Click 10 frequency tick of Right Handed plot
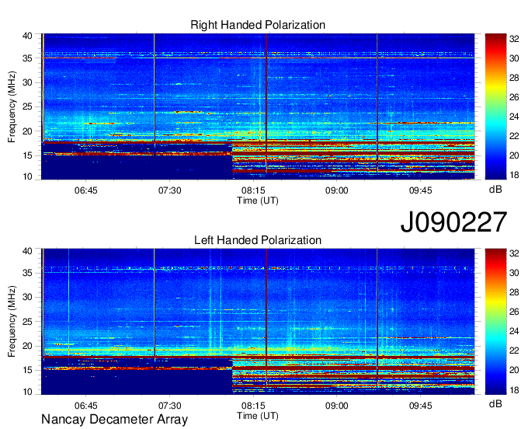The image size is (528, 429). (x=27, y=177)
